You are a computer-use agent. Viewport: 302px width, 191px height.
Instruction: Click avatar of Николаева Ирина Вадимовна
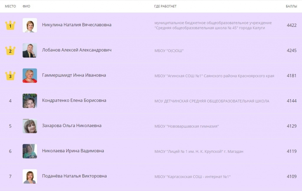[30, 151]
